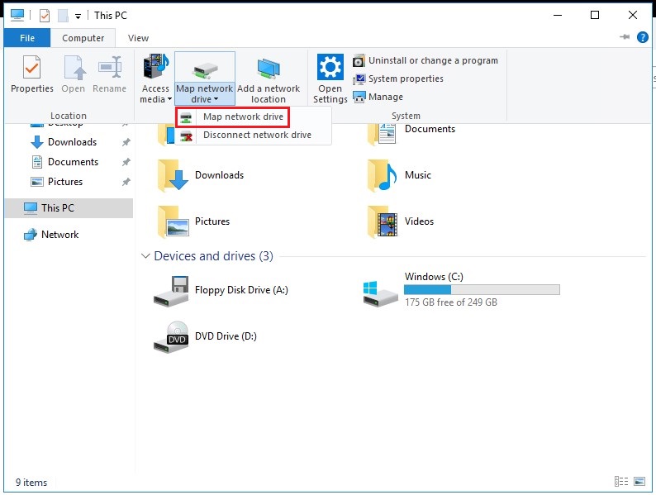Viewport: 656px width, 495px height.
Task: Click quick access Properties checkmark icon
Action: (45, 16)
